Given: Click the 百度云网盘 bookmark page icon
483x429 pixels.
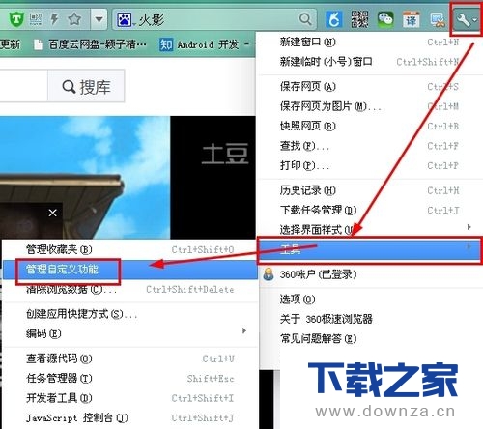Looking at the screenshot, I should [38, 44].
